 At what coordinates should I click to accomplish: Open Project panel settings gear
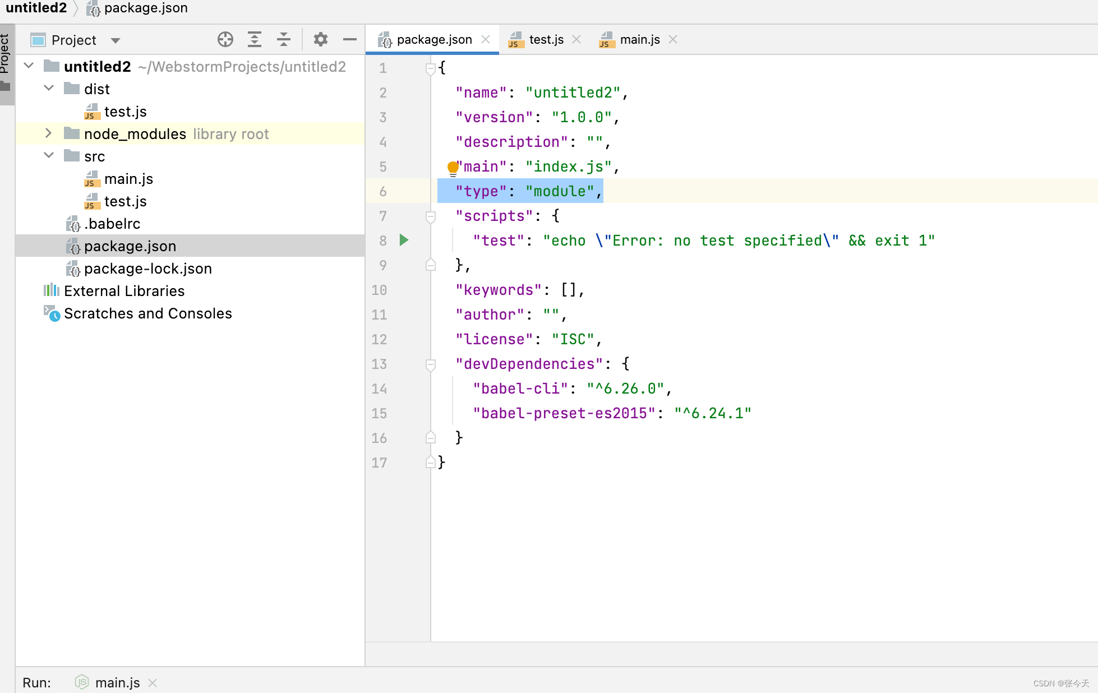[321, 39]
